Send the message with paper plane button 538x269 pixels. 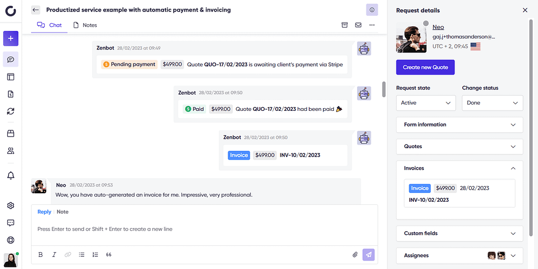click(x=369, y=255)
